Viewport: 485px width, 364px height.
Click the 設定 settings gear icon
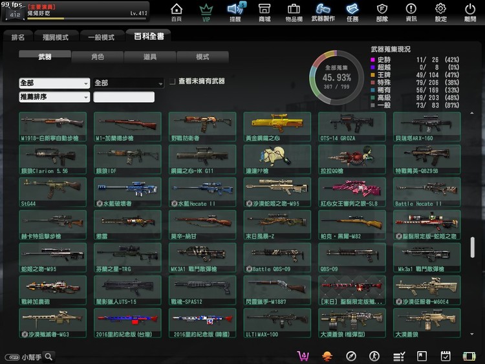coord(440,12)
